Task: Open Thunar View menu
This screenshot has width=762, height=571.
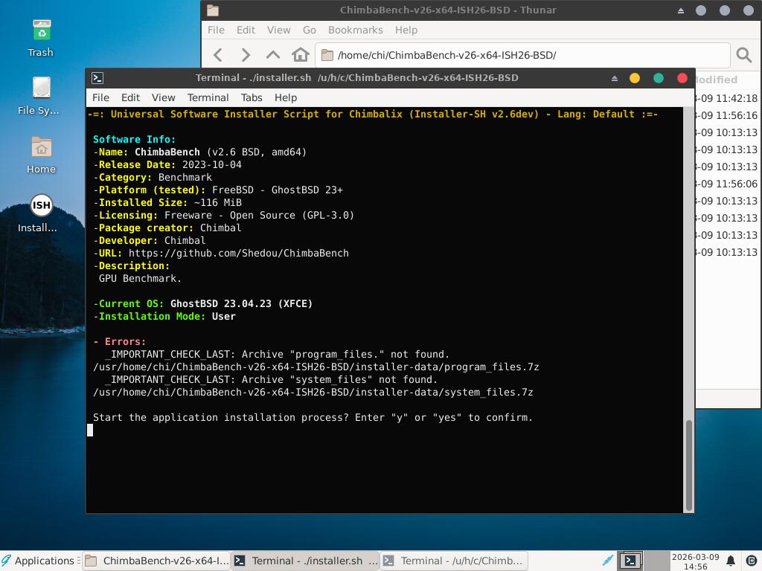Action: click(278, 30)
